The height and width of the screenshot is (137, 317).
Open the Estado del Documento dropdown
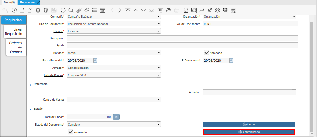click(x=159, y=124)
